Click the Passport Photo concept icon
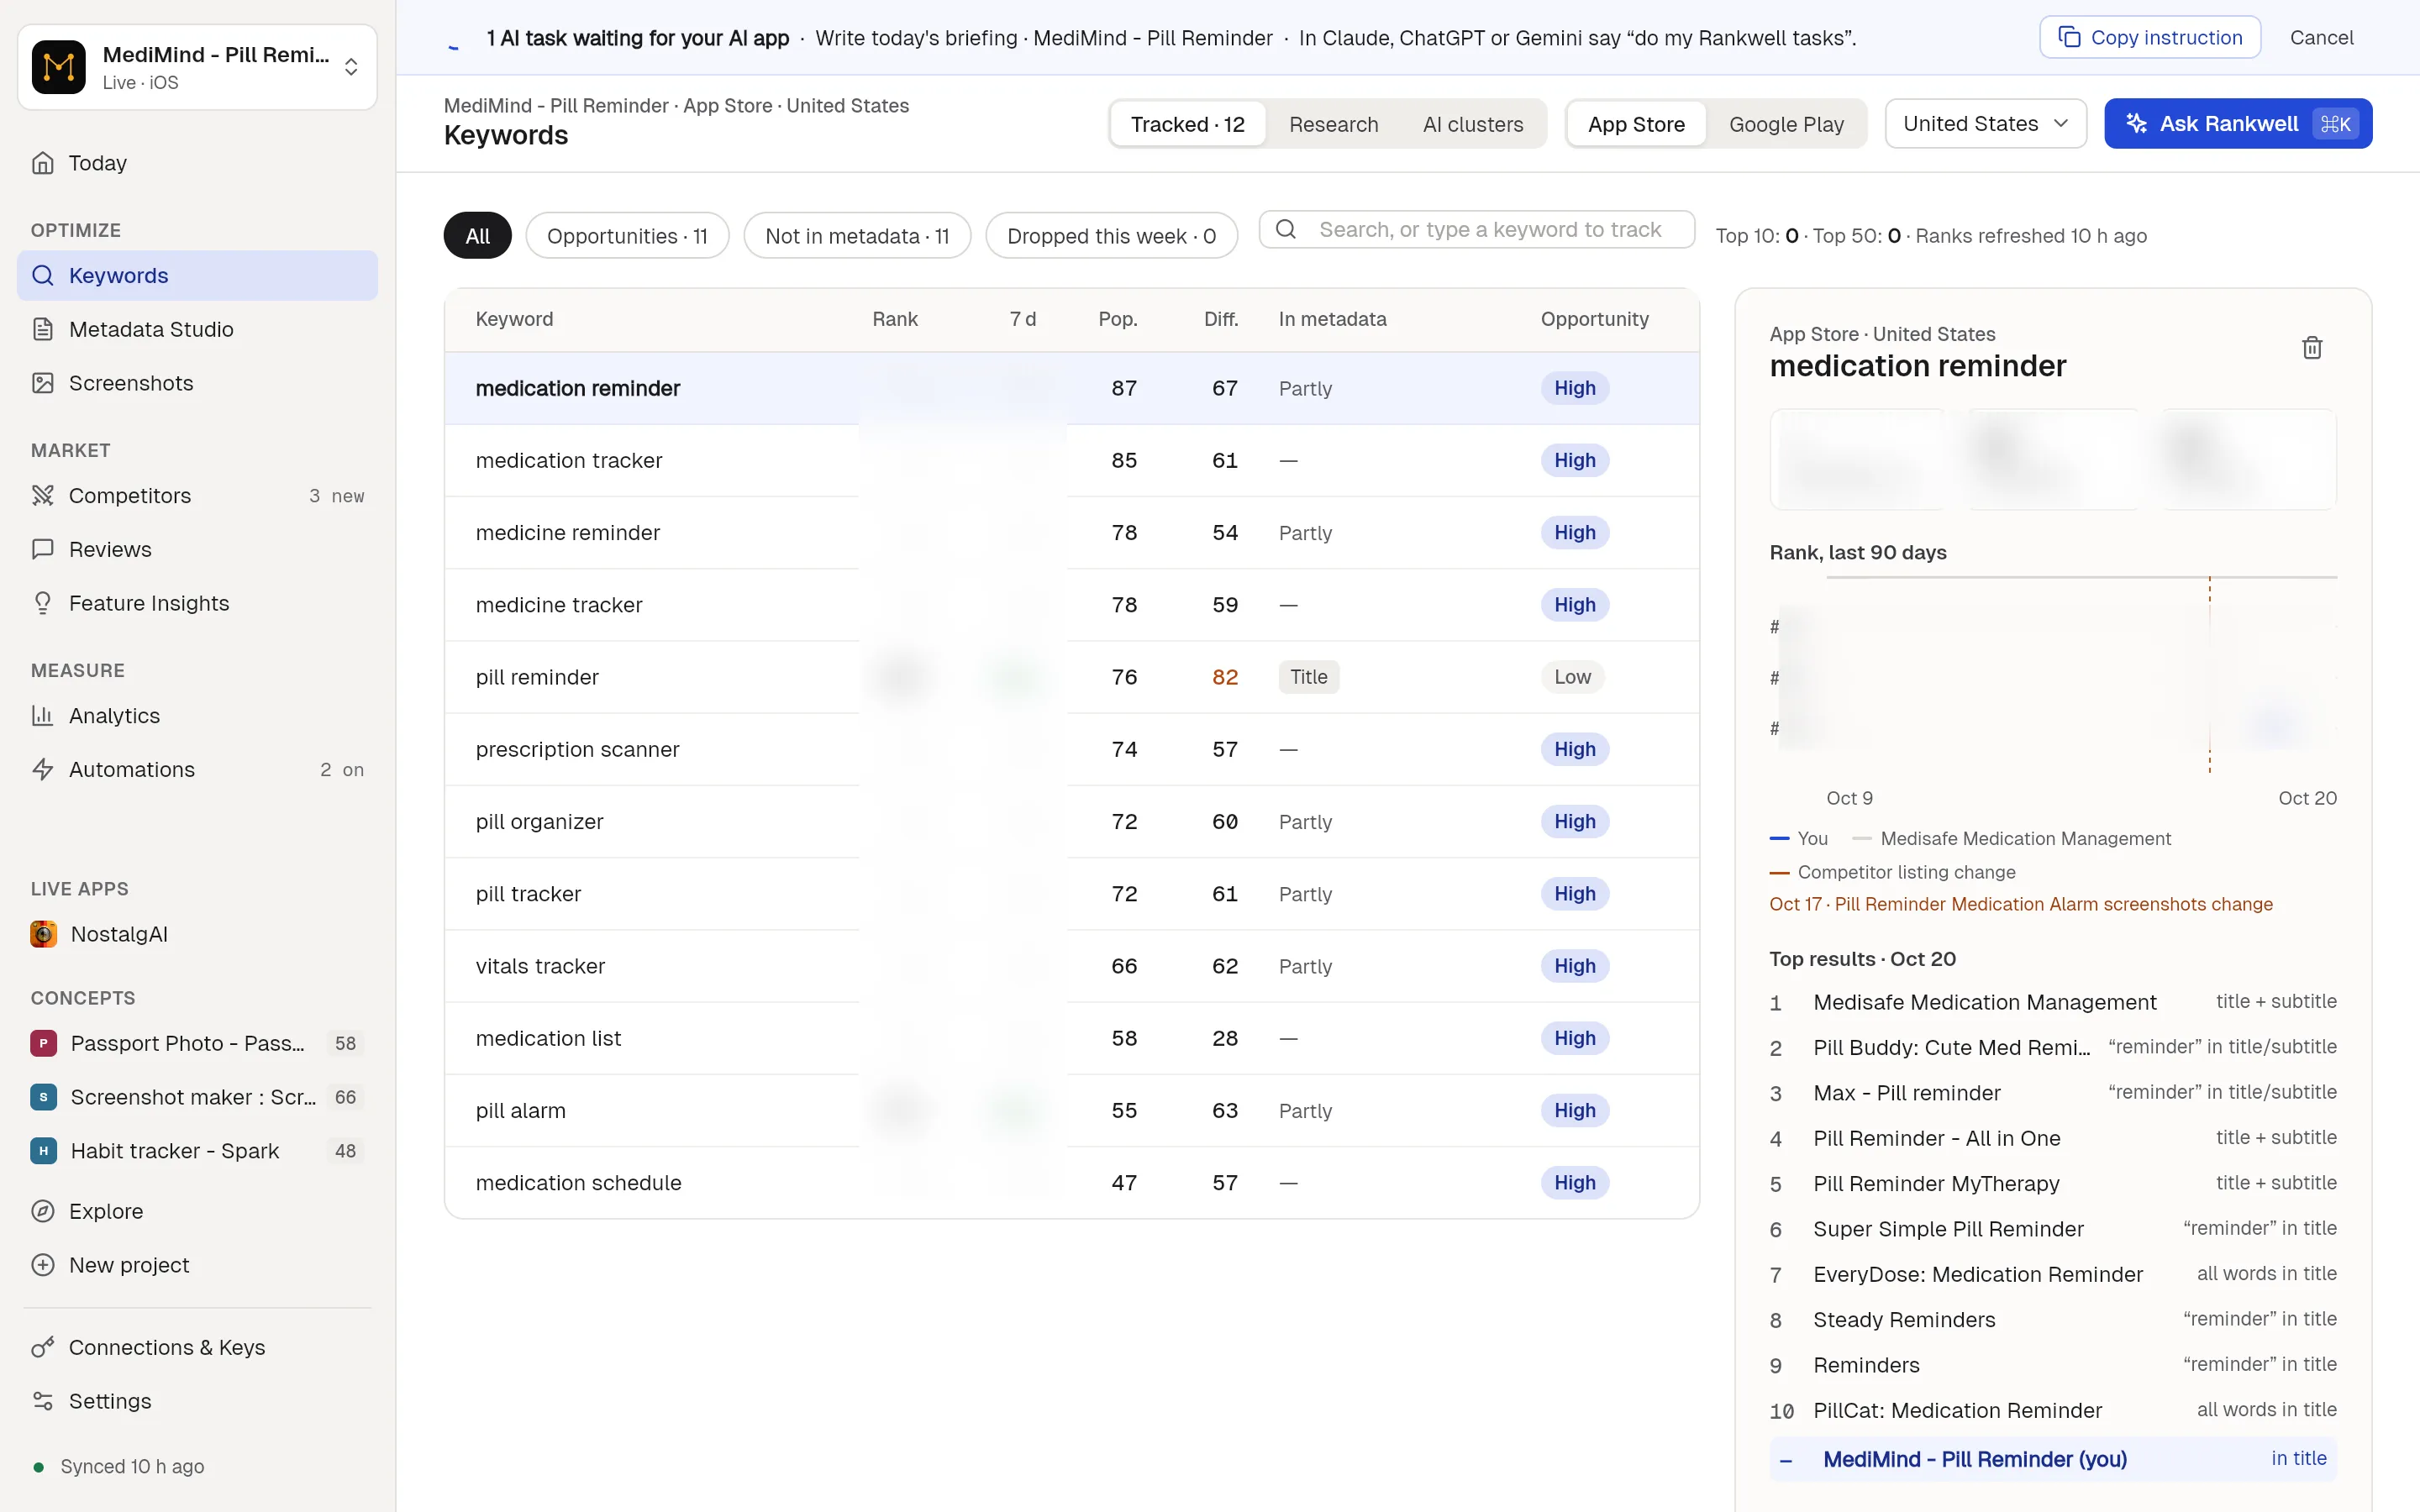The height and width of the screenshot is (1512, 2420). click(x=43, y=1043)
